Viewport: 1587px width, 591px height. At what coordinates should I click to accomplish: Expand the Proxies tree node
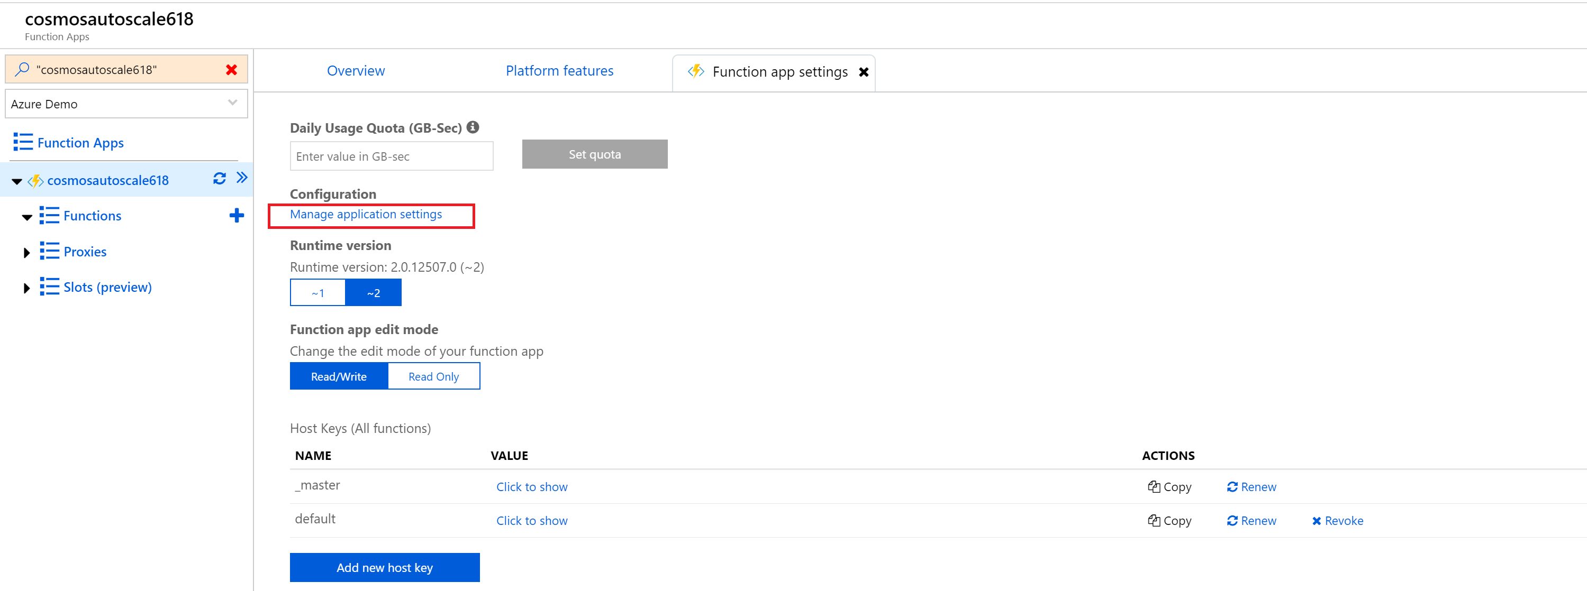pos(26,252)
